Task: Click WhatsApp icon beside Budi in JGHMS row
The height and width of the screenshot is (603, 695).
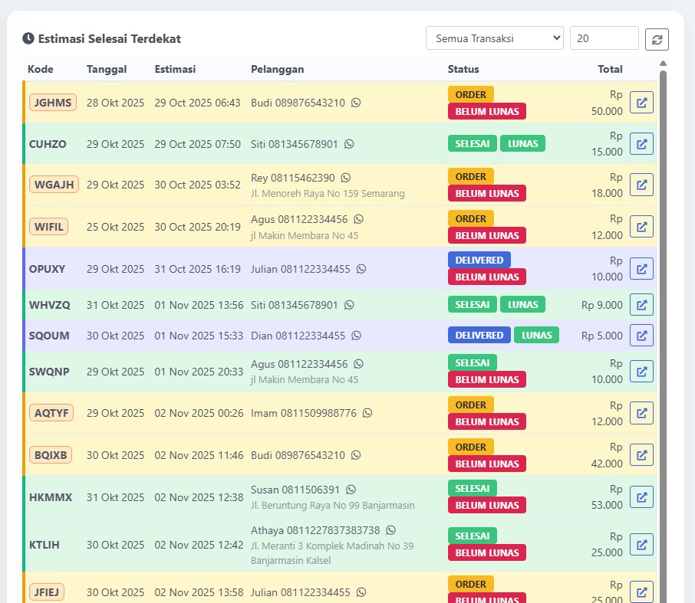Action: coord(356,103)
